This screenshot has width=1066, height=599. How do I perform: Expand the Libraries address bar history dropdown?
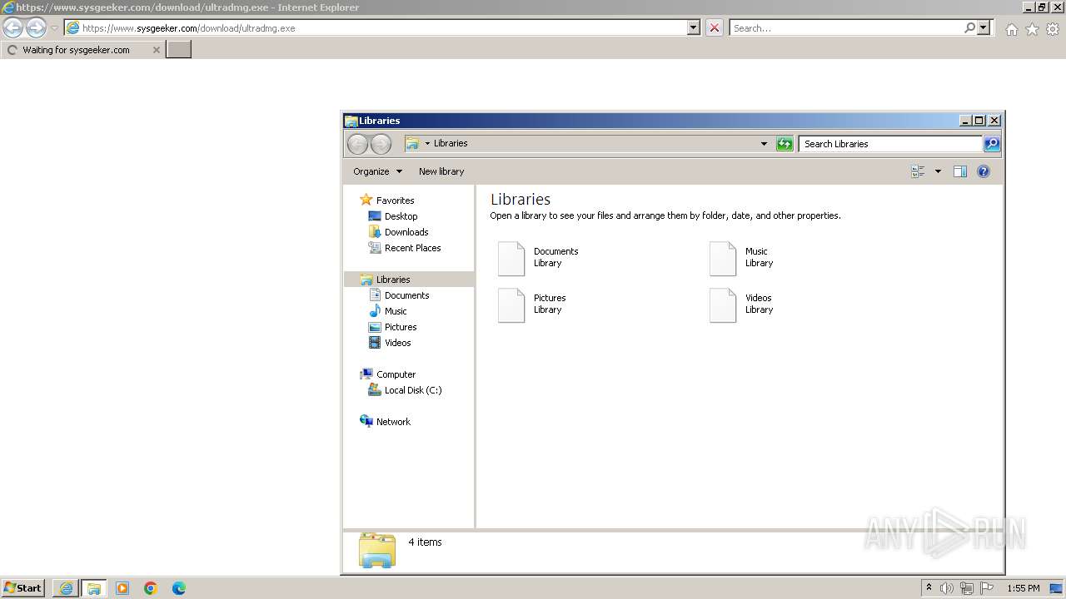tap(764, 144)
